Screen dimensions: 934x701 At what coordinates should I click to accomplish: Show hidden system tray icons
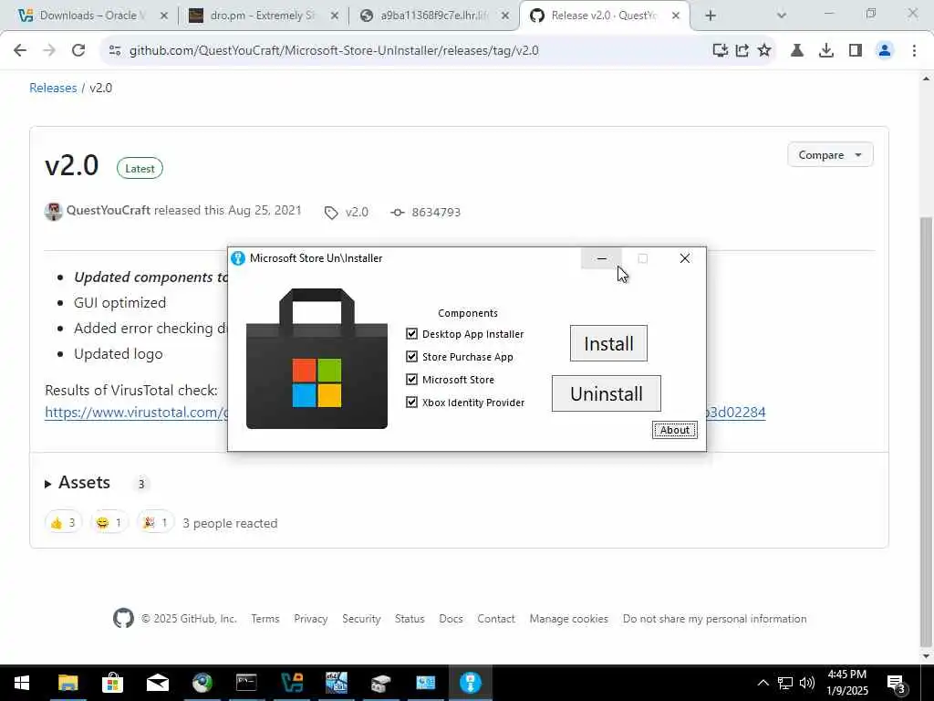[763, 683]
